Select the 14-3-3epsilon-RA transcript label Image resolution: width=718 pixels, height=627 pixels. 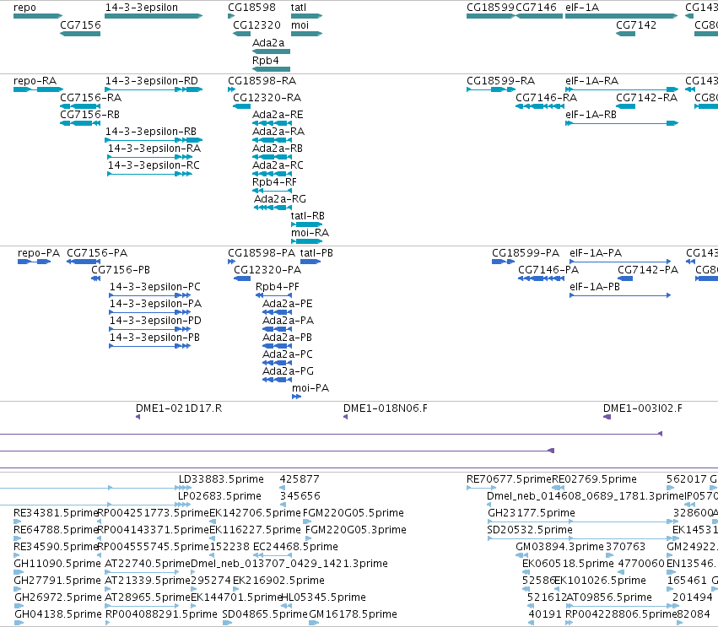[x=154, y=149]
